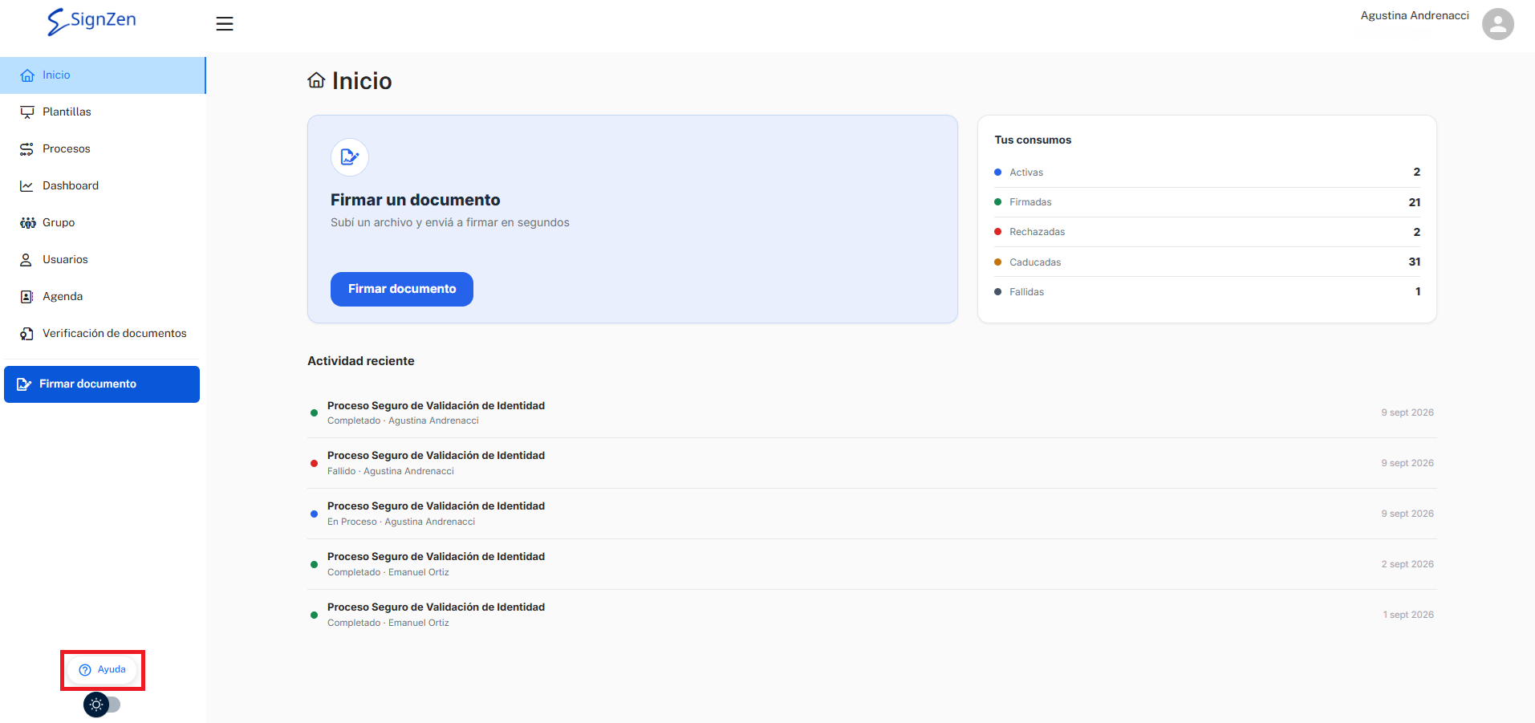Screen dimensions: 1535x723
Task: Click sidebar Firmar documento button
Action: pos(102,384)
